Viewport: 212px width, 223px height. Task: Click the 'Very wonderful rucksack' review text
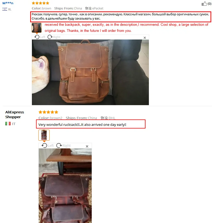(82, 125)
